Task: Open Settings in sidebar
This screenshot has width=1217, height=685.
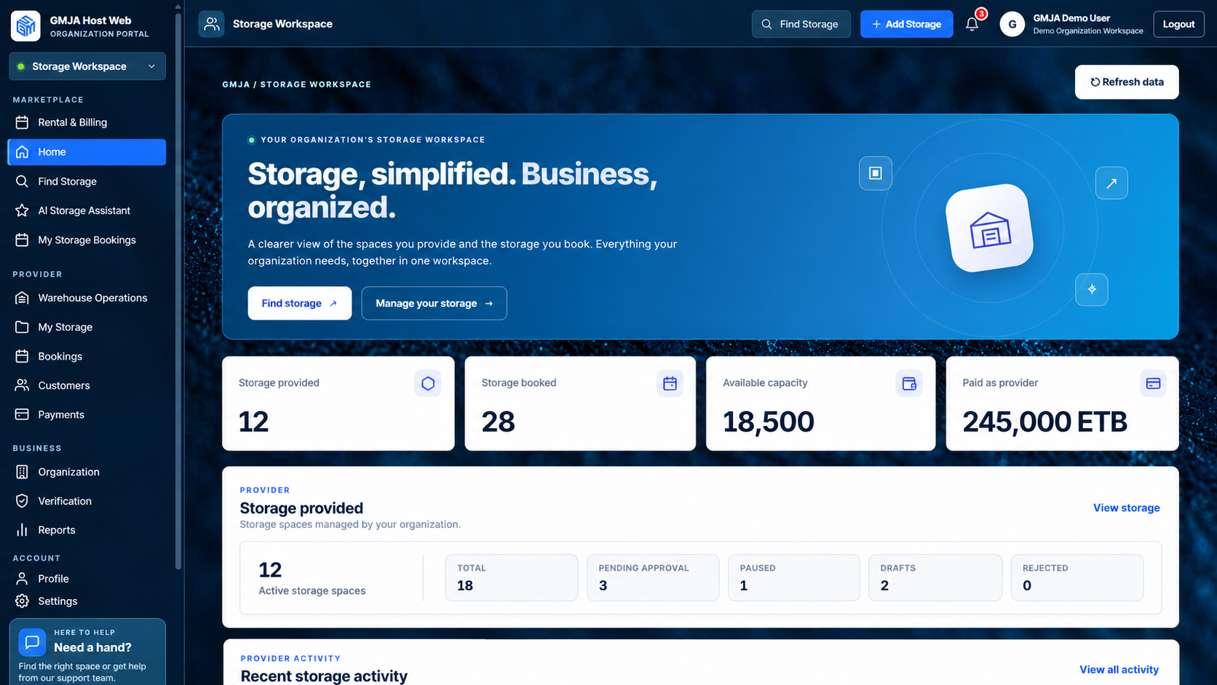Action: tap(87, 601)
